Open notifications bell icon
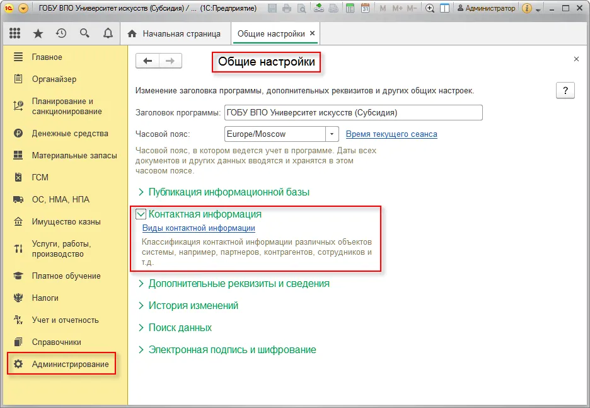 108,33
